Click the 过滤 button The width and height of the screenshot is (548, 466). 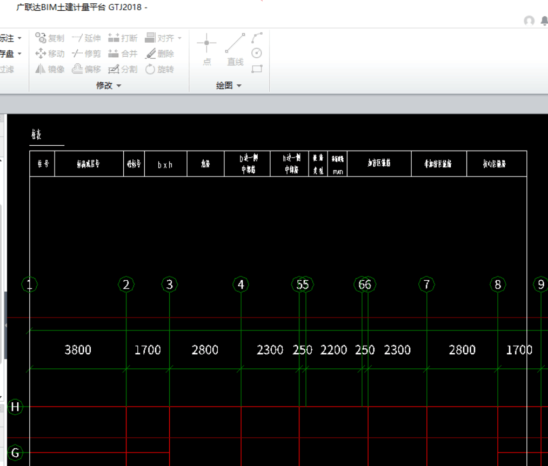(x=7, y=69)
